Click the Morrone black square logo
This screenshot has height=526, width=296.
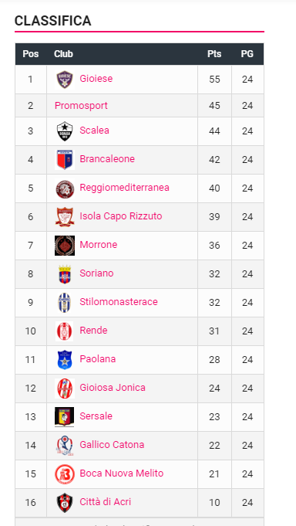point(65,246)
